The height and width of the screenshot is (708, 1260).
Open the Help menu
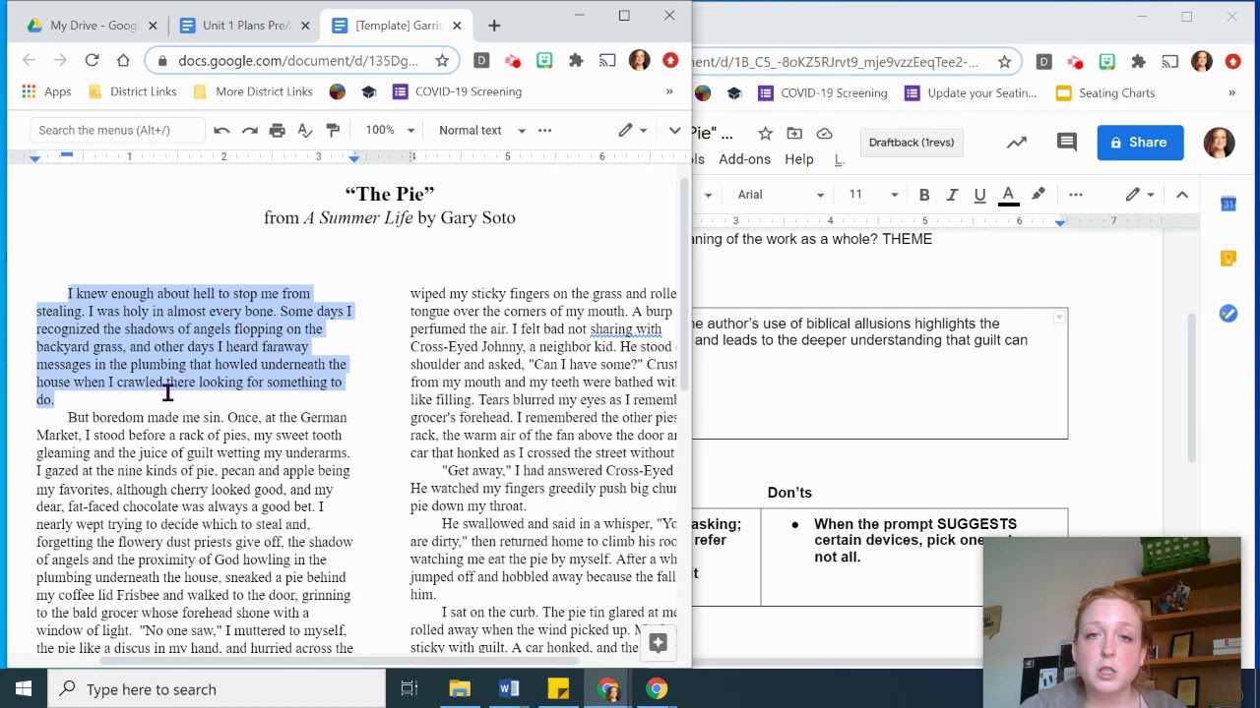coord(798,159)
